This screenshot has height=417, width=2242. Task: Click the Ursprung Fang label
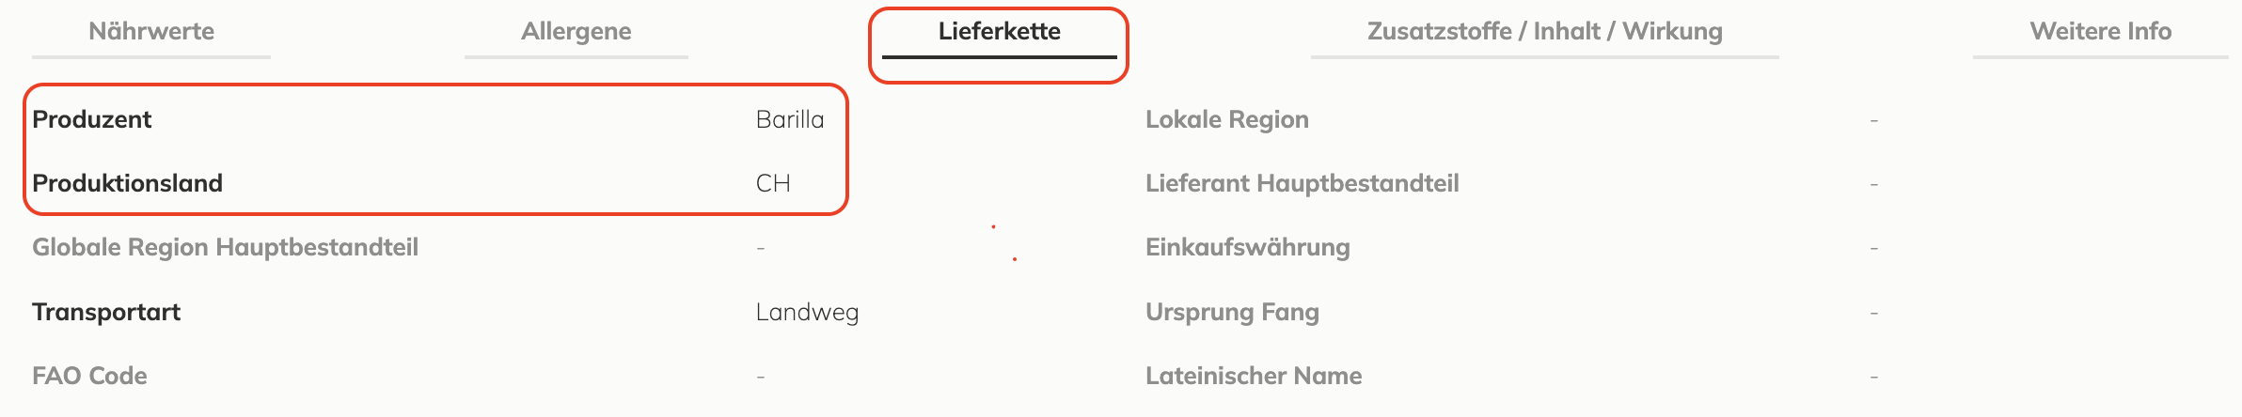click(x=1232, y=312)
